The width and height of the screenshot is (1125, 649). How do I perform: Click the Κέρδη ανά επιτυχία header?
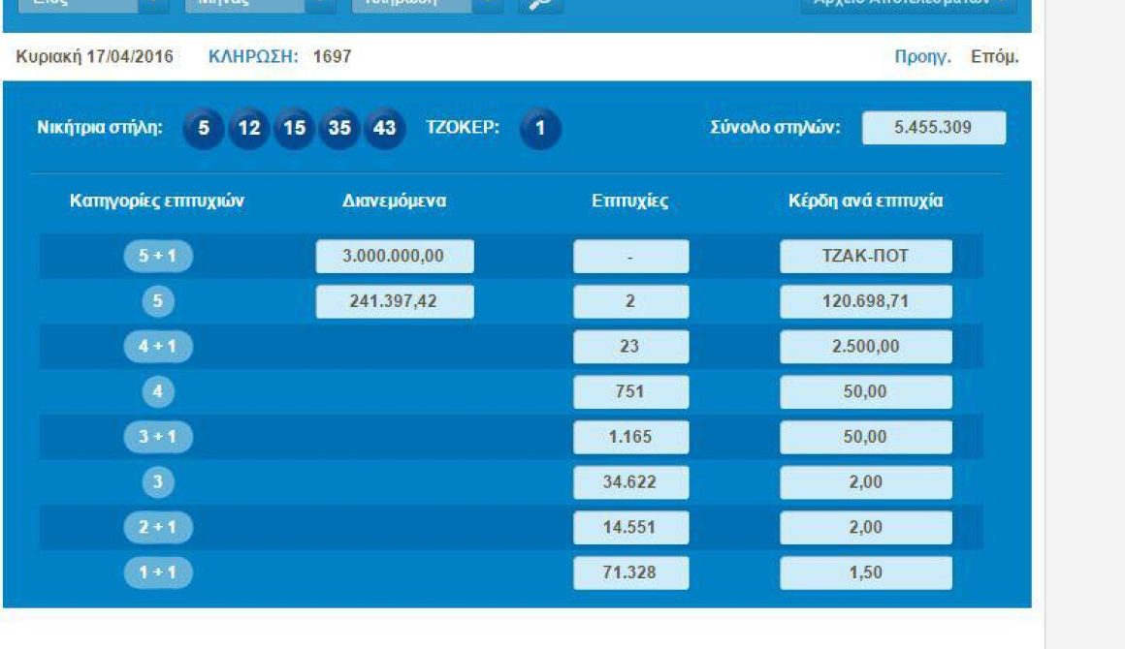pos(865,201)
